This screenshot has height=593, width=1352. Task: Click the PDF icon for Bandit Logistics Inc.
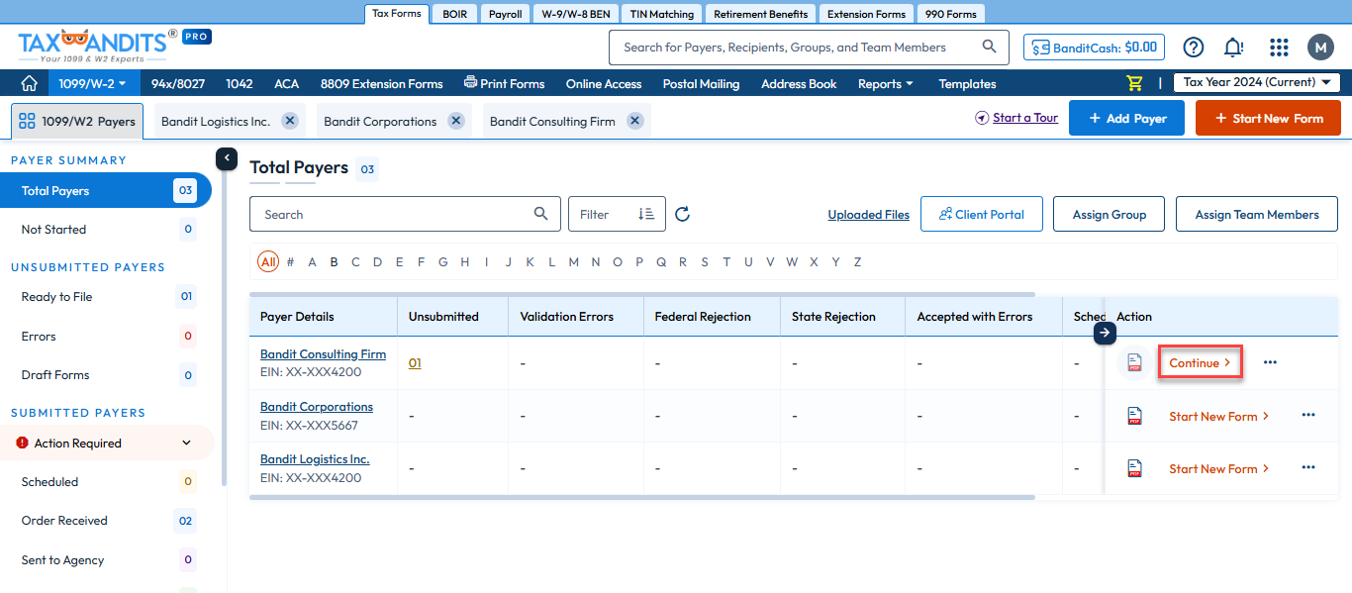click(1135, 468)
